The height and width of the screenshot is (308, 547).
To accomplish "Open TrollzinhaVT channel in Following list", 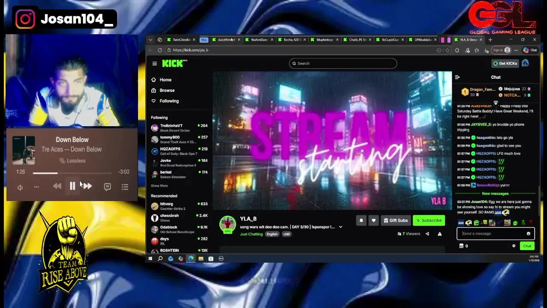I will click(179, 127).
